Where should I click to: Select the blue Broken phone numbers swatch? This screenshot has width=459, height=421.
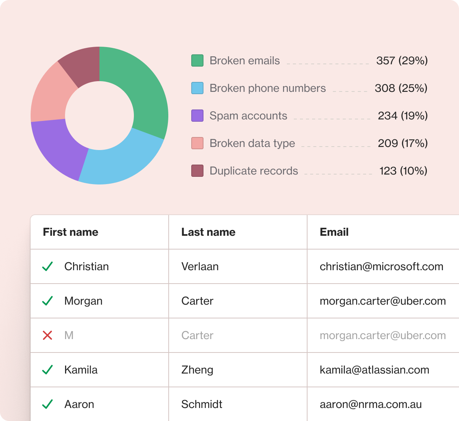(197, 88)
